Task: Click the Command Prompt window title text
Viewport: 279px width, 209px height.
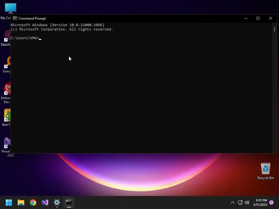Action: (32, 19)
